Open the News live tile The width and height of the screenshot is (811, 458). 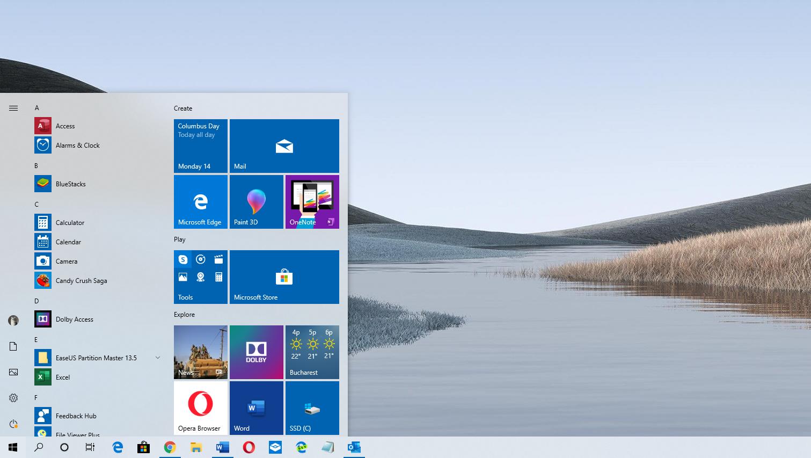pyautogui.click(x=201, y=352)
